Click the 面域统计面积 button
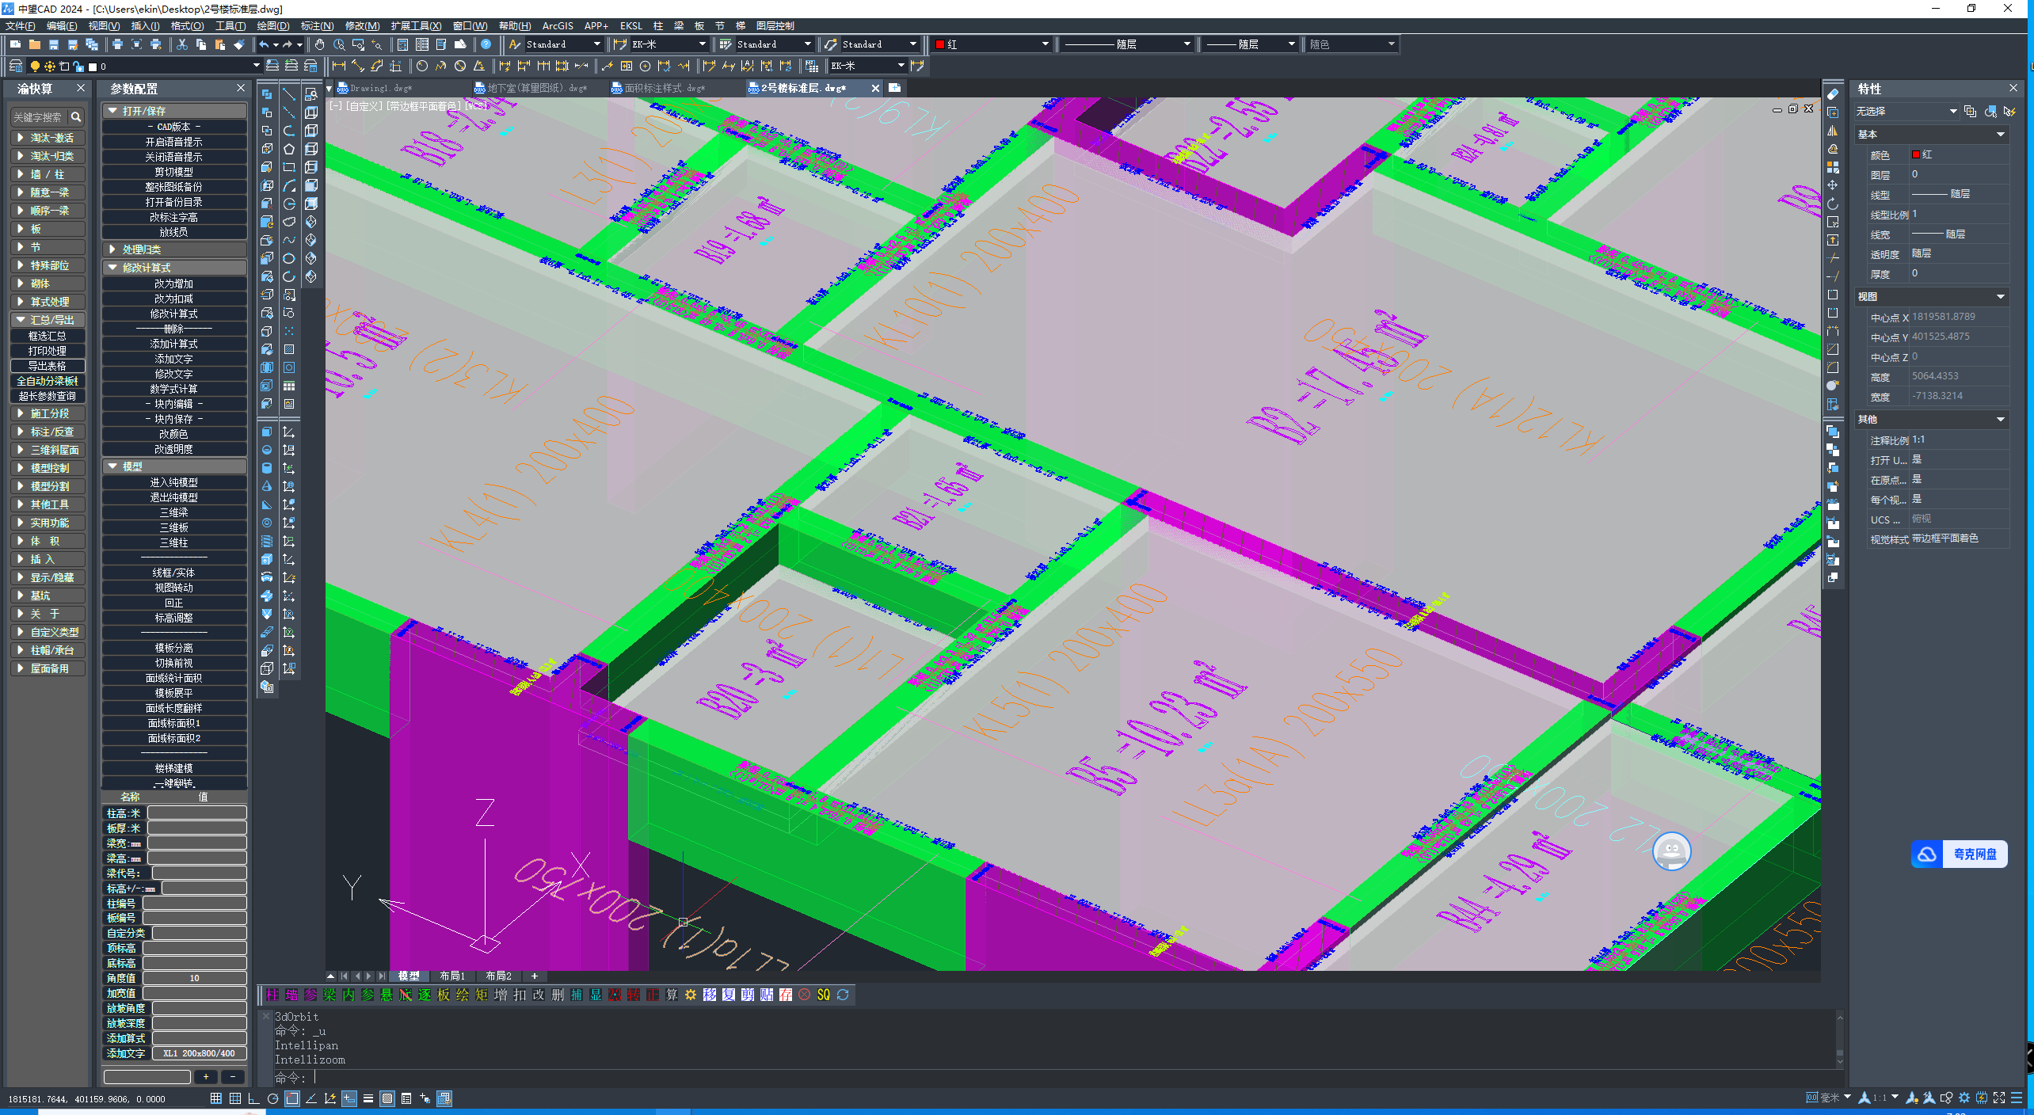 174,678
